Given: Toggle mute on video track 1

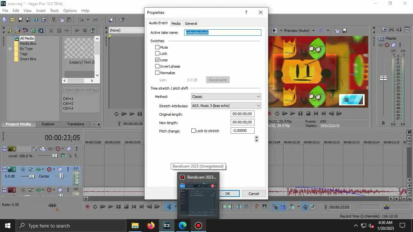Looking at the screenshot, I should (x=69, y=149).
